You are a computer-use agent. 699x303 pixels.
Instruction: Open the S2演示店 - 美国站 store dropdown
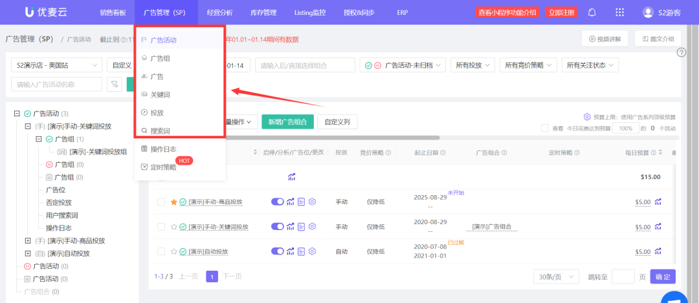coord(56,65)
